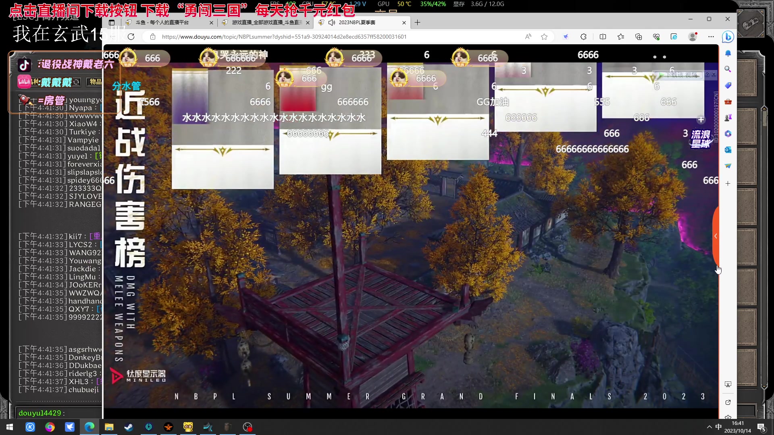Refresh the Douyu page
Viewport: 774px width, 435px height.
tap(131, 37)
